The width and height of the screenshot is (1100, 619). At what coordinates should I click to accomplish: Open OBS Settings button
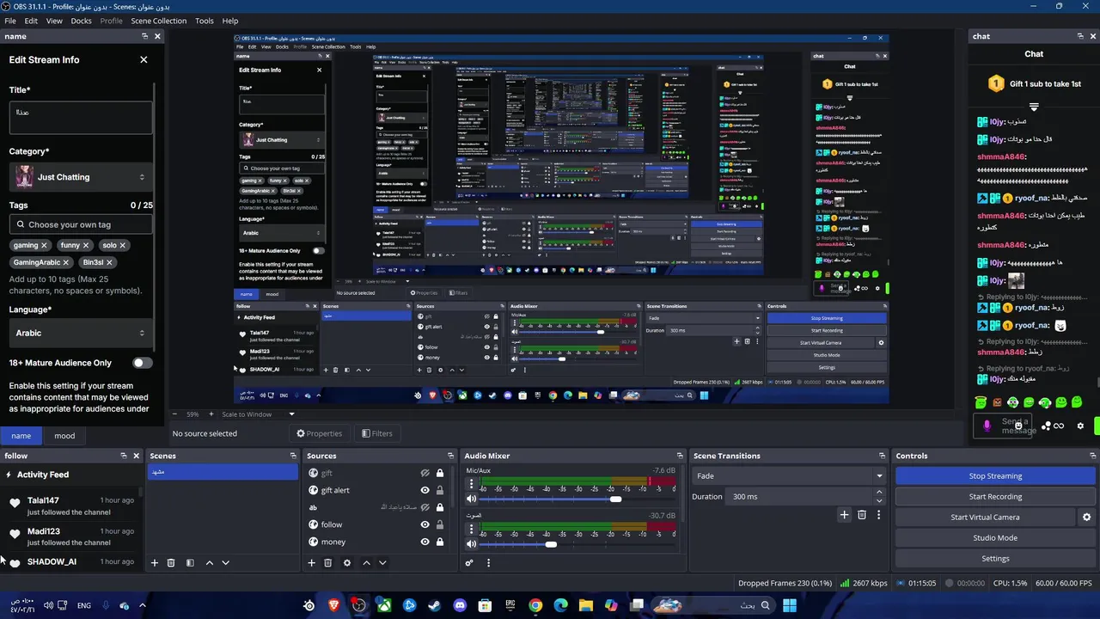(995, 558)
